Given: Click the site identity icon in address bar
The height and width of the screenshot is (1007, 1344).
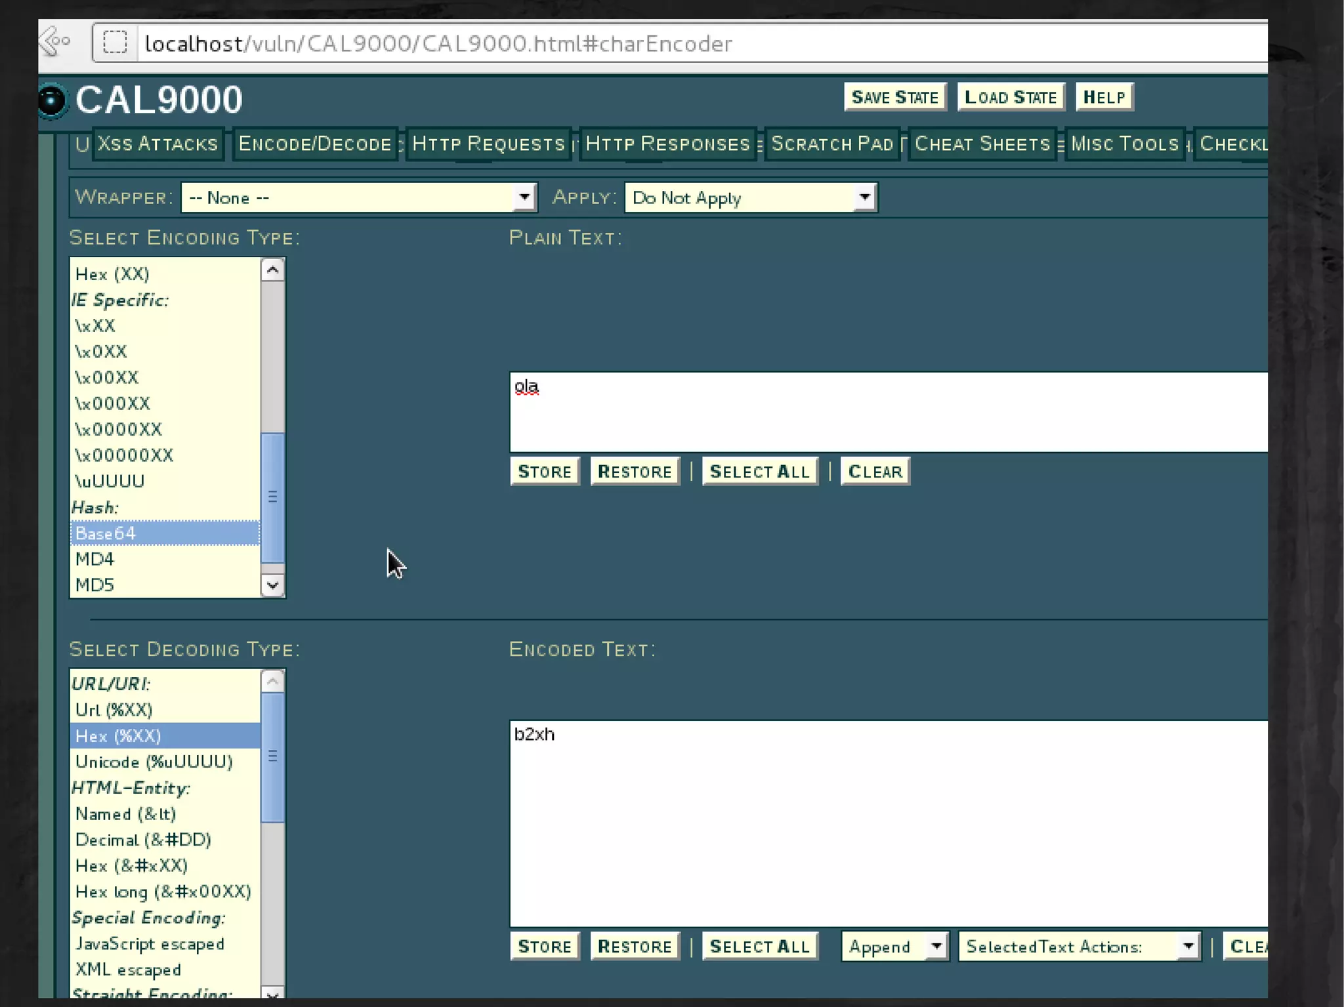Looking at the screenshot, I should [x=115, y=43].
